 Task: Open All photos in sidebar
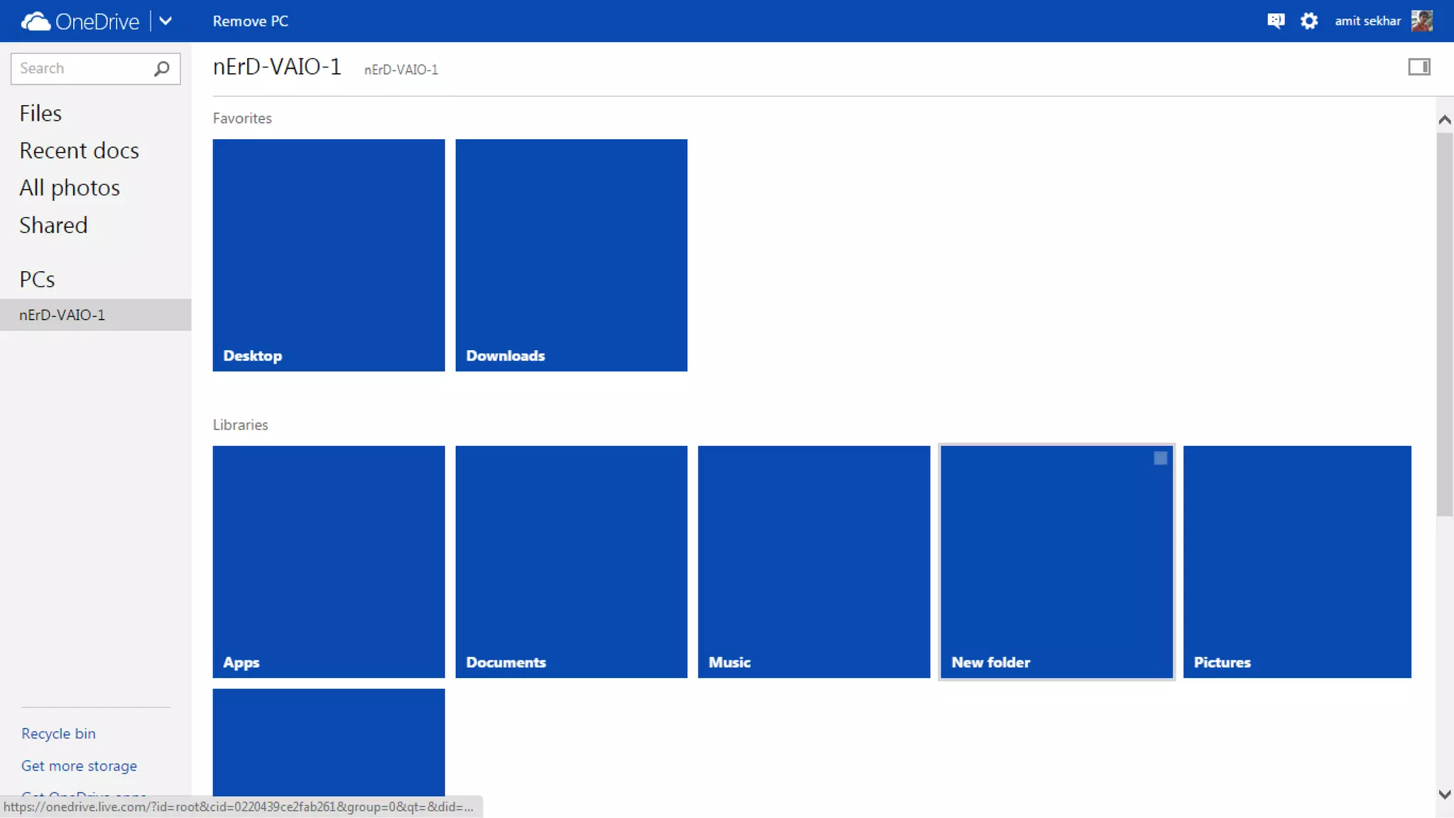[x=70, y=188]
